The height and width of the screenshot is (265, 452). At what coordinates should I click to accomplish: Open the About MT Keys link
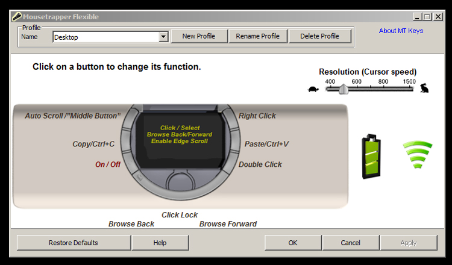pos(401,31)
